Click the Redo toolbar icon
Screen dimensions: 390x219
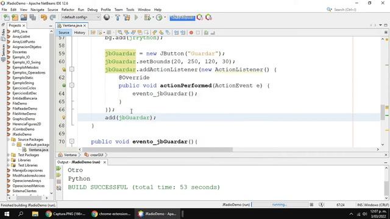(x=52, y=18)
